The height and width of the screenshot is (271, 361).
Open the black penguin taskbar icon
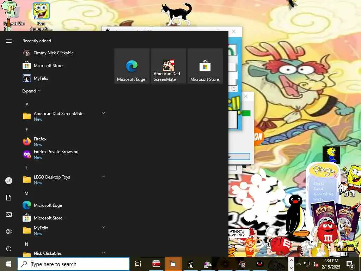[190, 264]
